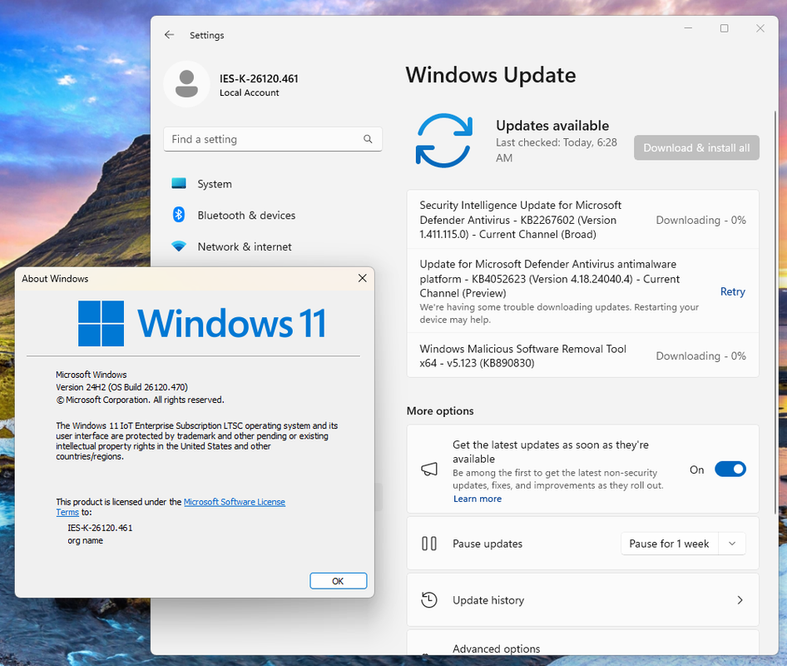Click the Security Intelligence Update KB2267602 entry
The image size is (787, 666).
coord(582,220)
